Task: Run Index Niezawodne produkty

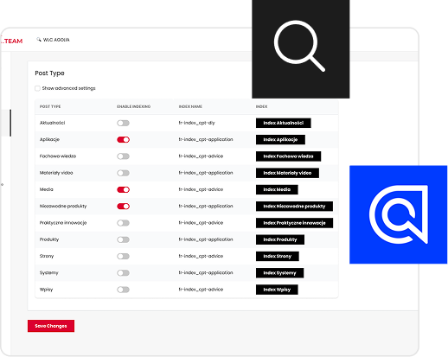Action: coord(294,207)
